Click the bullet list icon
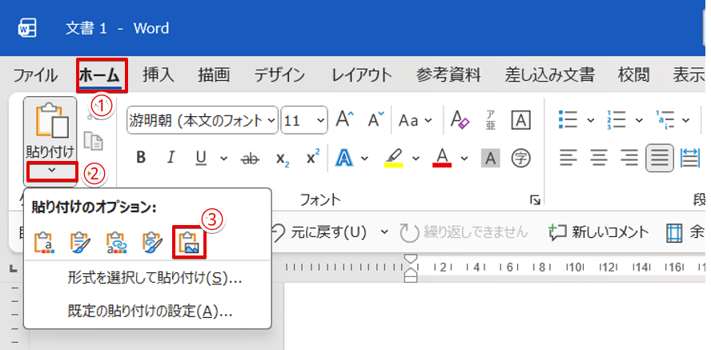 (568, 119)
